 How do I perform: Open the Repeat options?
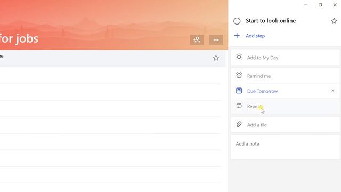click(x=285, y=106)
